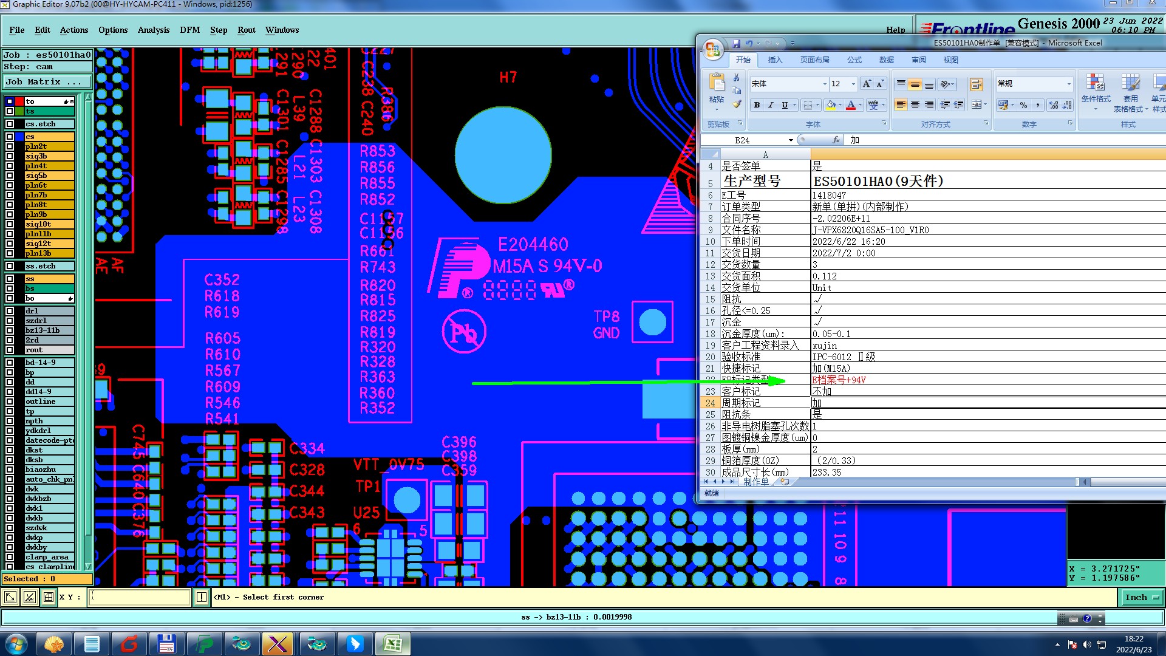Toggle Italic formatting in Excel

pos(771,105)
